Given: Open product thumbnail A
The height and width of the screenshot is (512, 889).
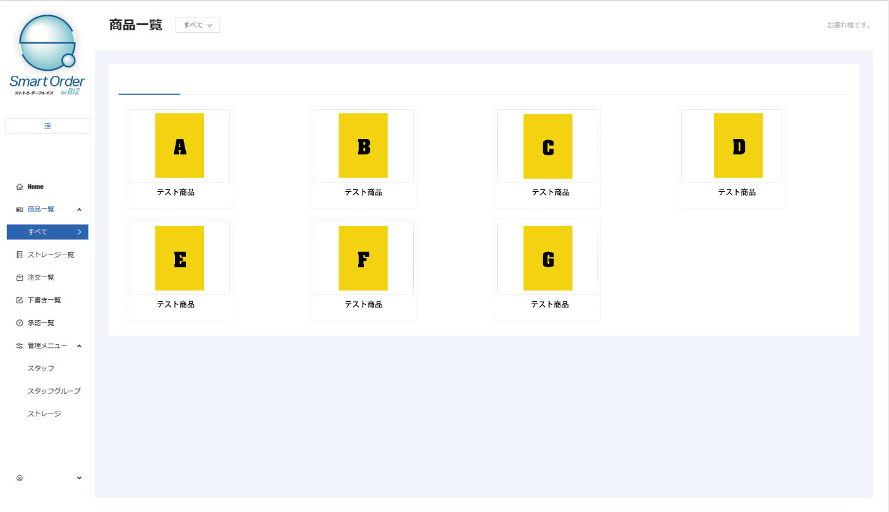Looking at the screenshot, I should click(x=179, y=146).
